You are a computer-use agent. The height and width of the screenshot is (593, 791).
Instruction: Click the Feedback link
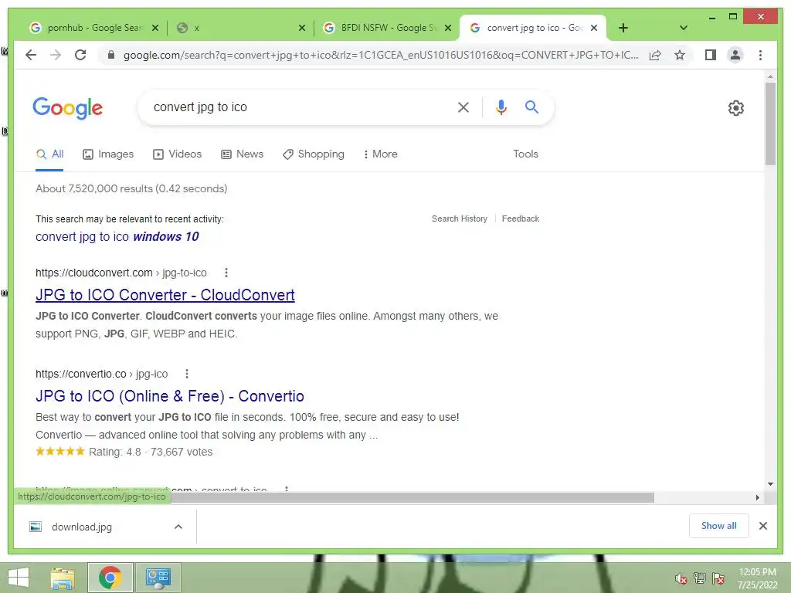point(520,219)
